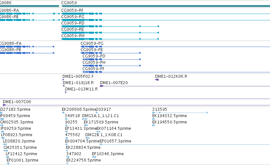270x165 pixels.
Task: Click the LD38820.3prime label
Action: pyautogui.click(x=19, y=141)
